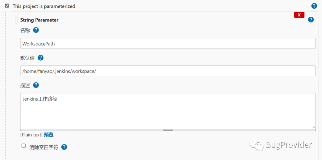
Task: Open help for 'This project is parameterized'
Action: [314, 6]
